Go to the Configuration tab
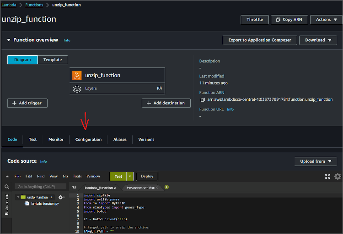 [88, 140]
